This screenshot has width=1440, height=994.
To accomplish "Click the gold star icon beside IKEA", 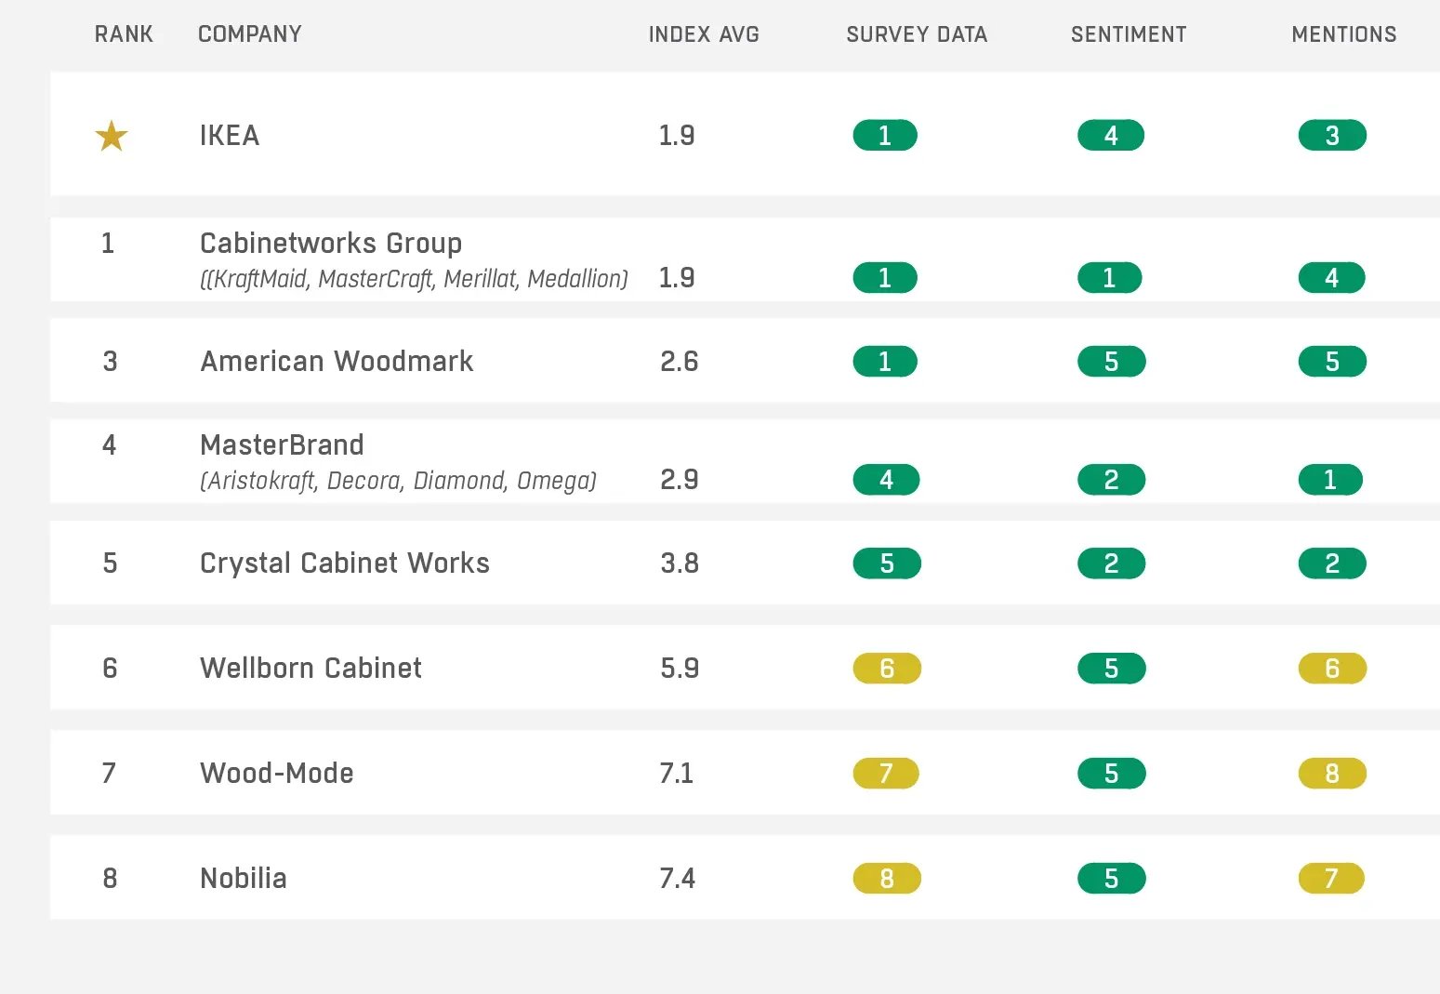I will 112,136.
